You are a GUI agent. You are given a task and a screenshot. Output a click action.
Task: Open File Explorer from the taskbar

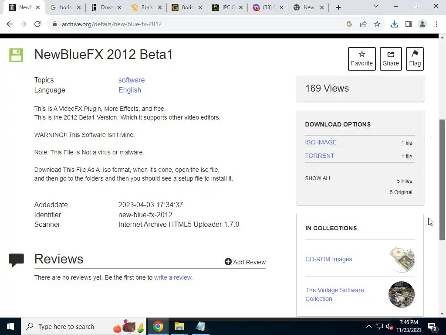(x=179, y=326)
